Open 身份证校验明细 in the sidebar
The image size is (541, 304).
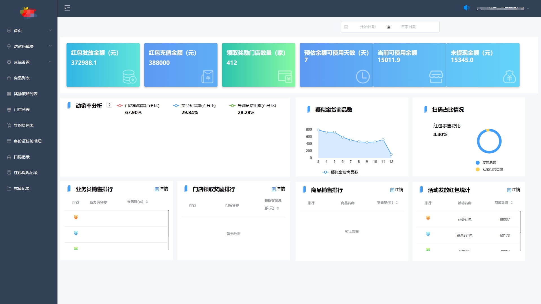point(29,141)
